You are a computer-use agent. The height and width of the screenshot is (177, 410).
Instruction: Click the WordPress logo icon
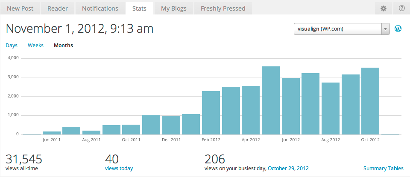(x=398, y=29)
